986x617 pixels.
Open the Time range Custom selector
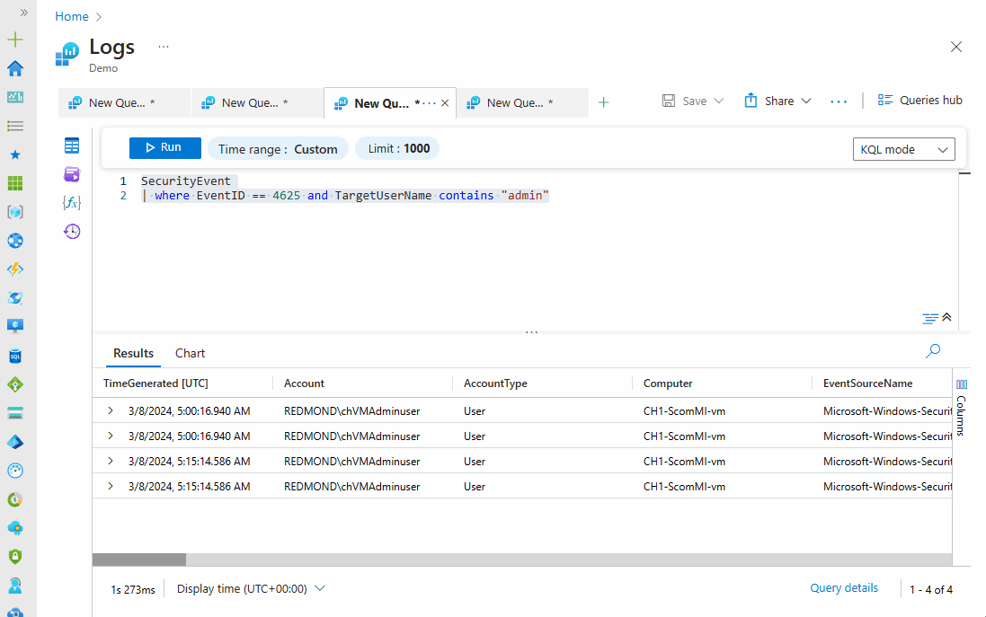pyautogui.click(x=278, y=149)
